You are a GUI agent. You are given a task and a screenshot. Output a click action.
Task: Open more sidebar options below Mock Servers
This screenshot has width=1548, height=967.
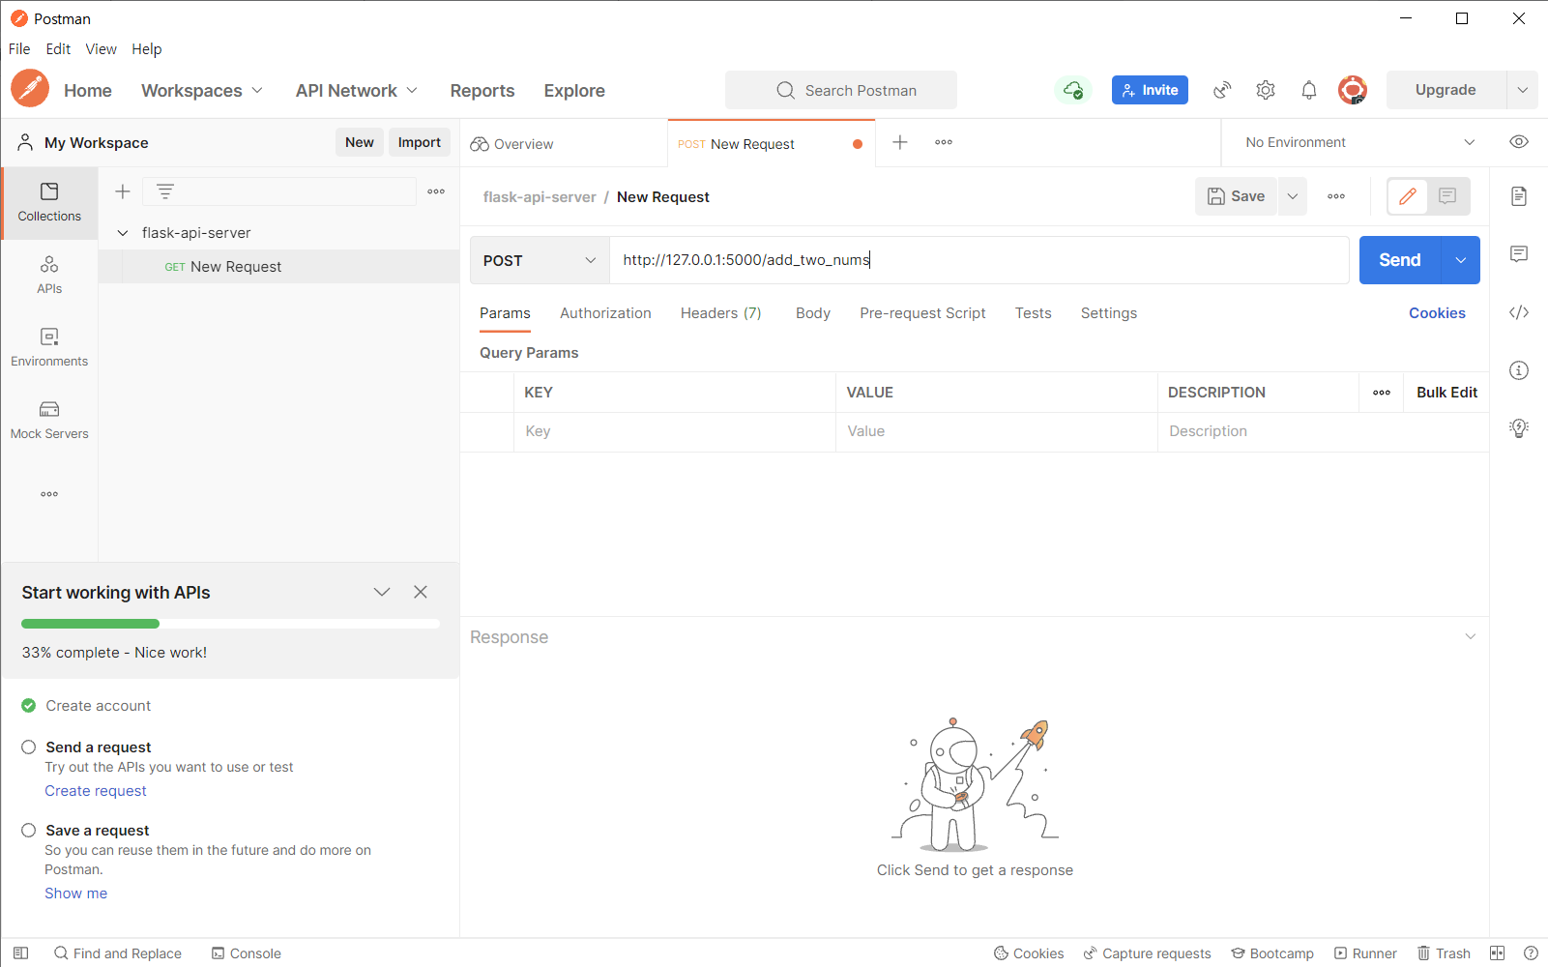coord(49,494)
